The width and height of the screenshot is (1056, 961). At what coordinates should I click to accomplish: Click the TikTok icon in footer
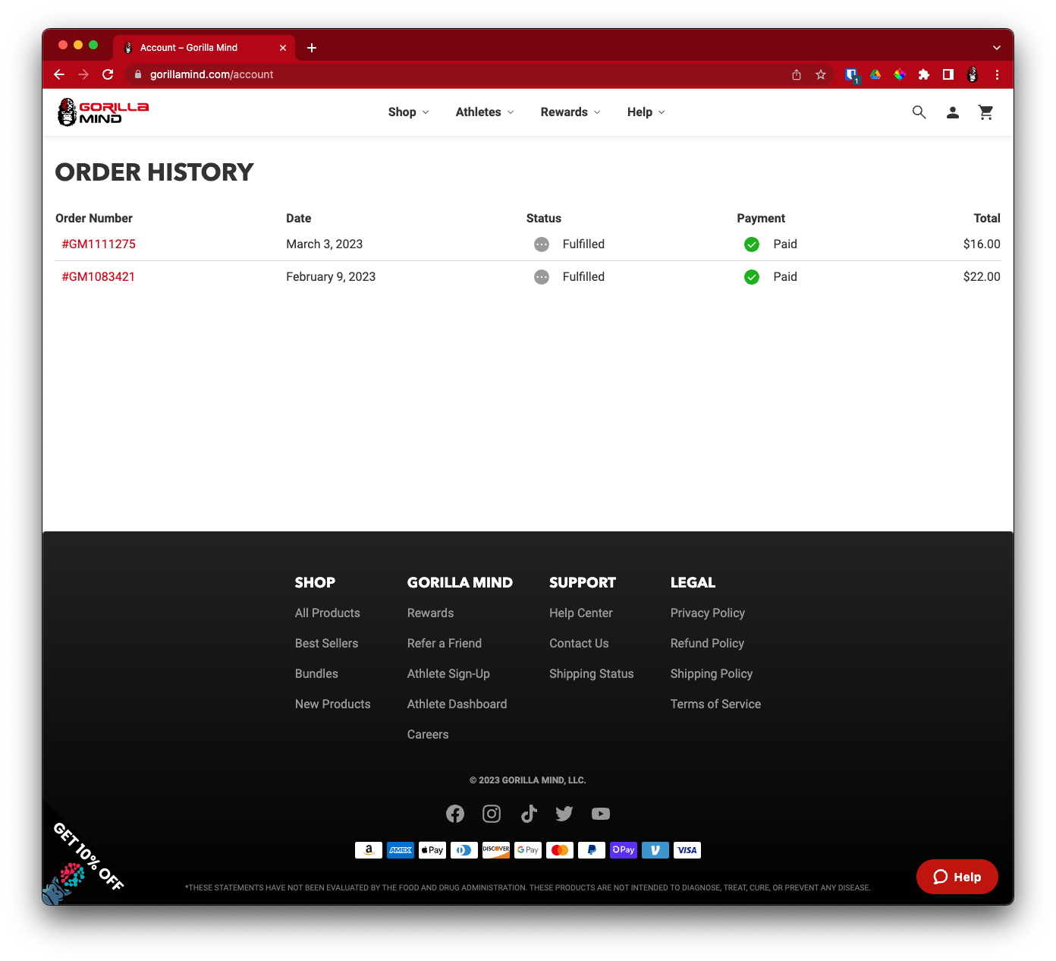529,814
